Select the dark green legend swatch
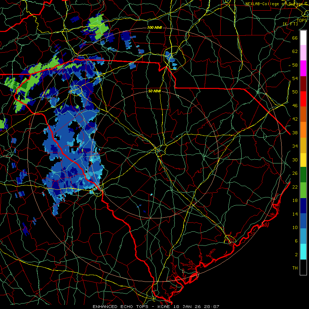 pyautogui.click(x=303, y=175)
